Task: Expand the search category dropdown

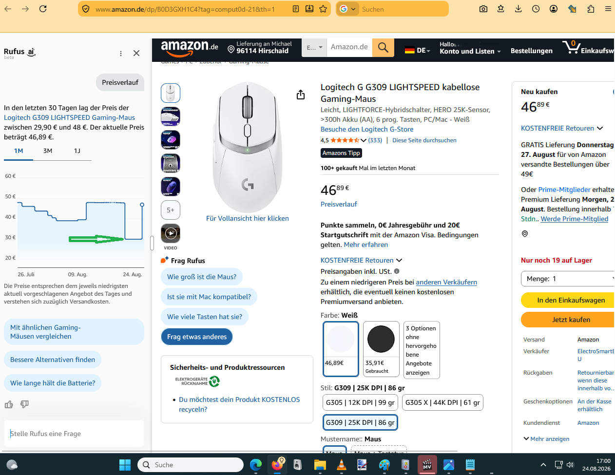Action: (314, 47)
